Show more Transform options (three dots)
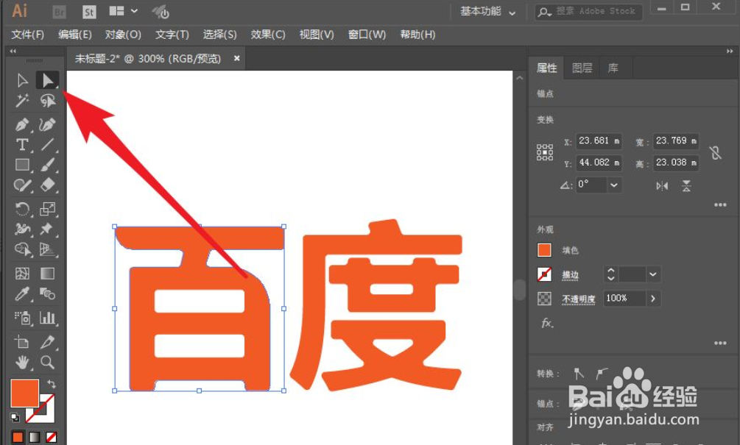This screenshot has height=445, width=740. point(720,204)
